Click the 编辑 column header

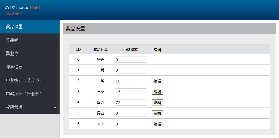tap(157, 50)
